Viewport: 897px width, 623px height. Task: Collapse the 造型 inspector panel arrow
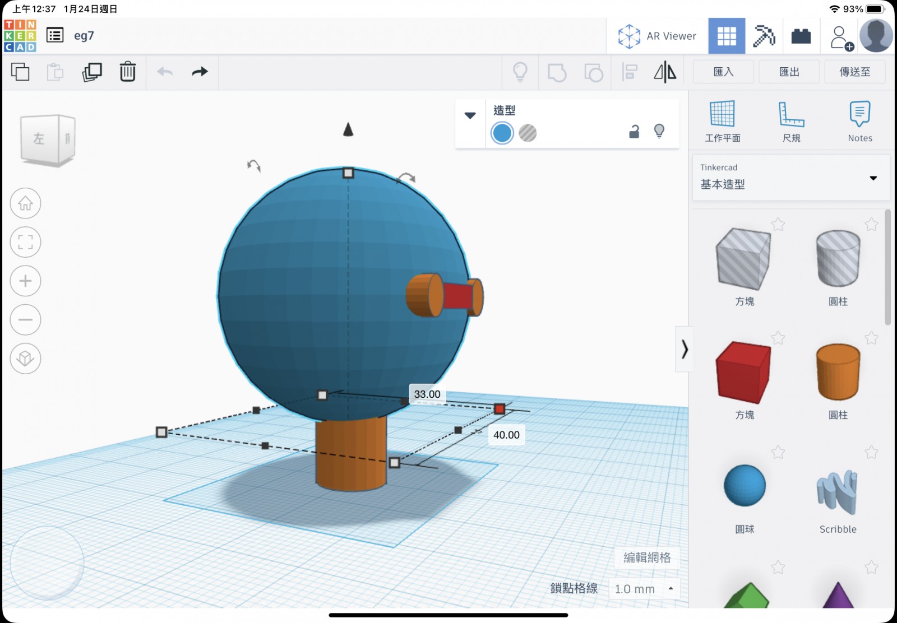click(470, 115)
